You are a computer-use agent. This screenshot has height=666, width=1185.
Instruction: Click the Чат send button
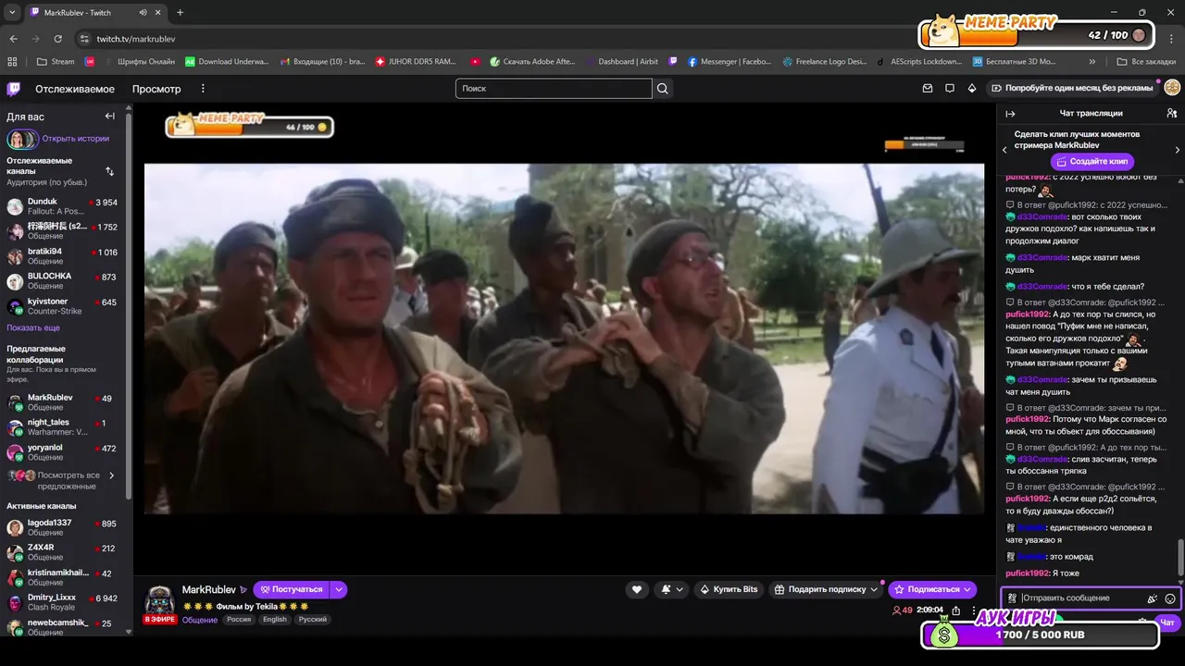pos(1167,623)
